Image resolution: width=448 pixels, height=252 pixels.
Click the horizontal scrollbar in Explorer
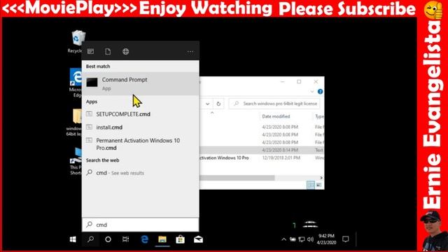coord(237,178)
